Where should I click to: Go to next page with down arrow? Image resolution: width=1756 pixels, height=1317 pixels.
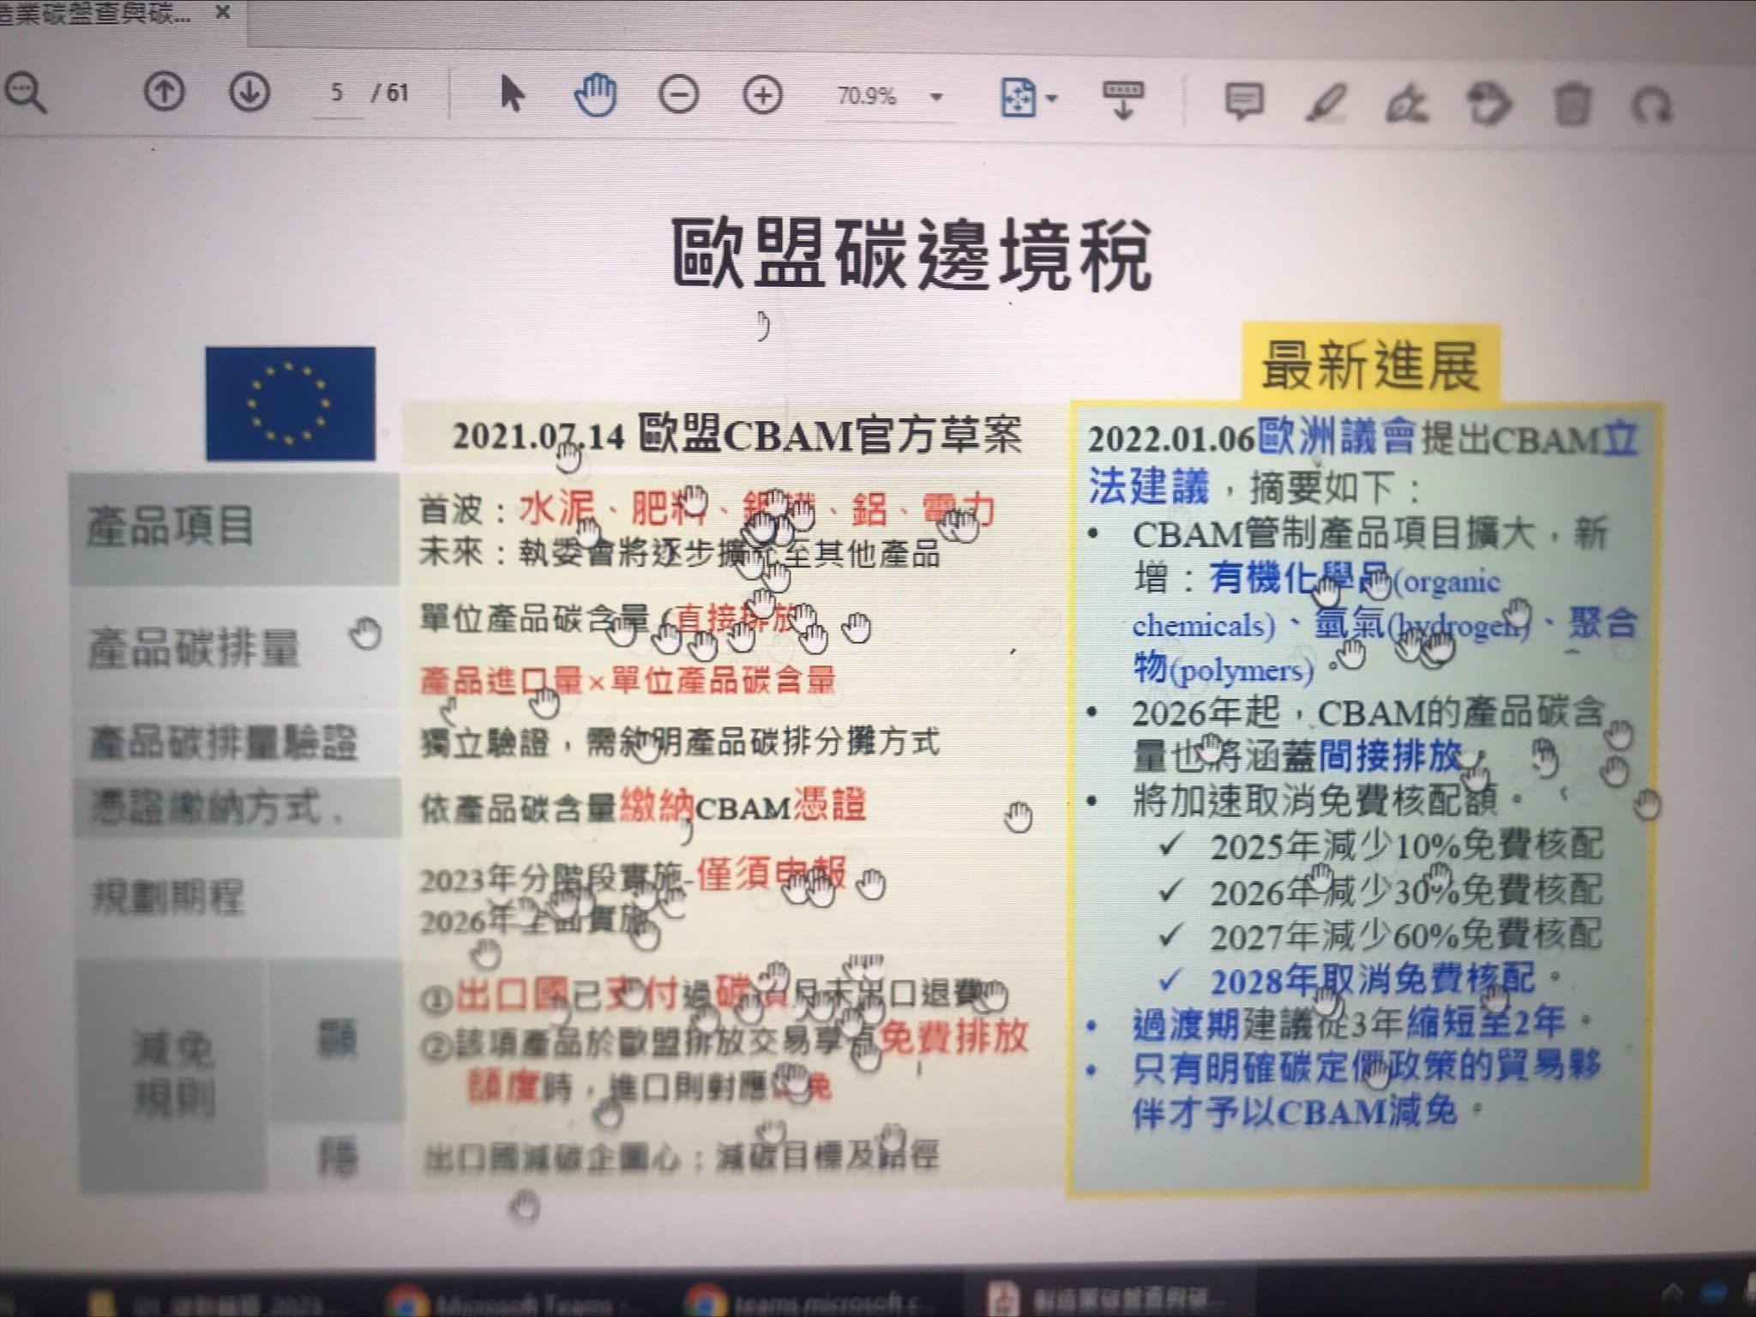pyautogui.click(x=249, y=92)
